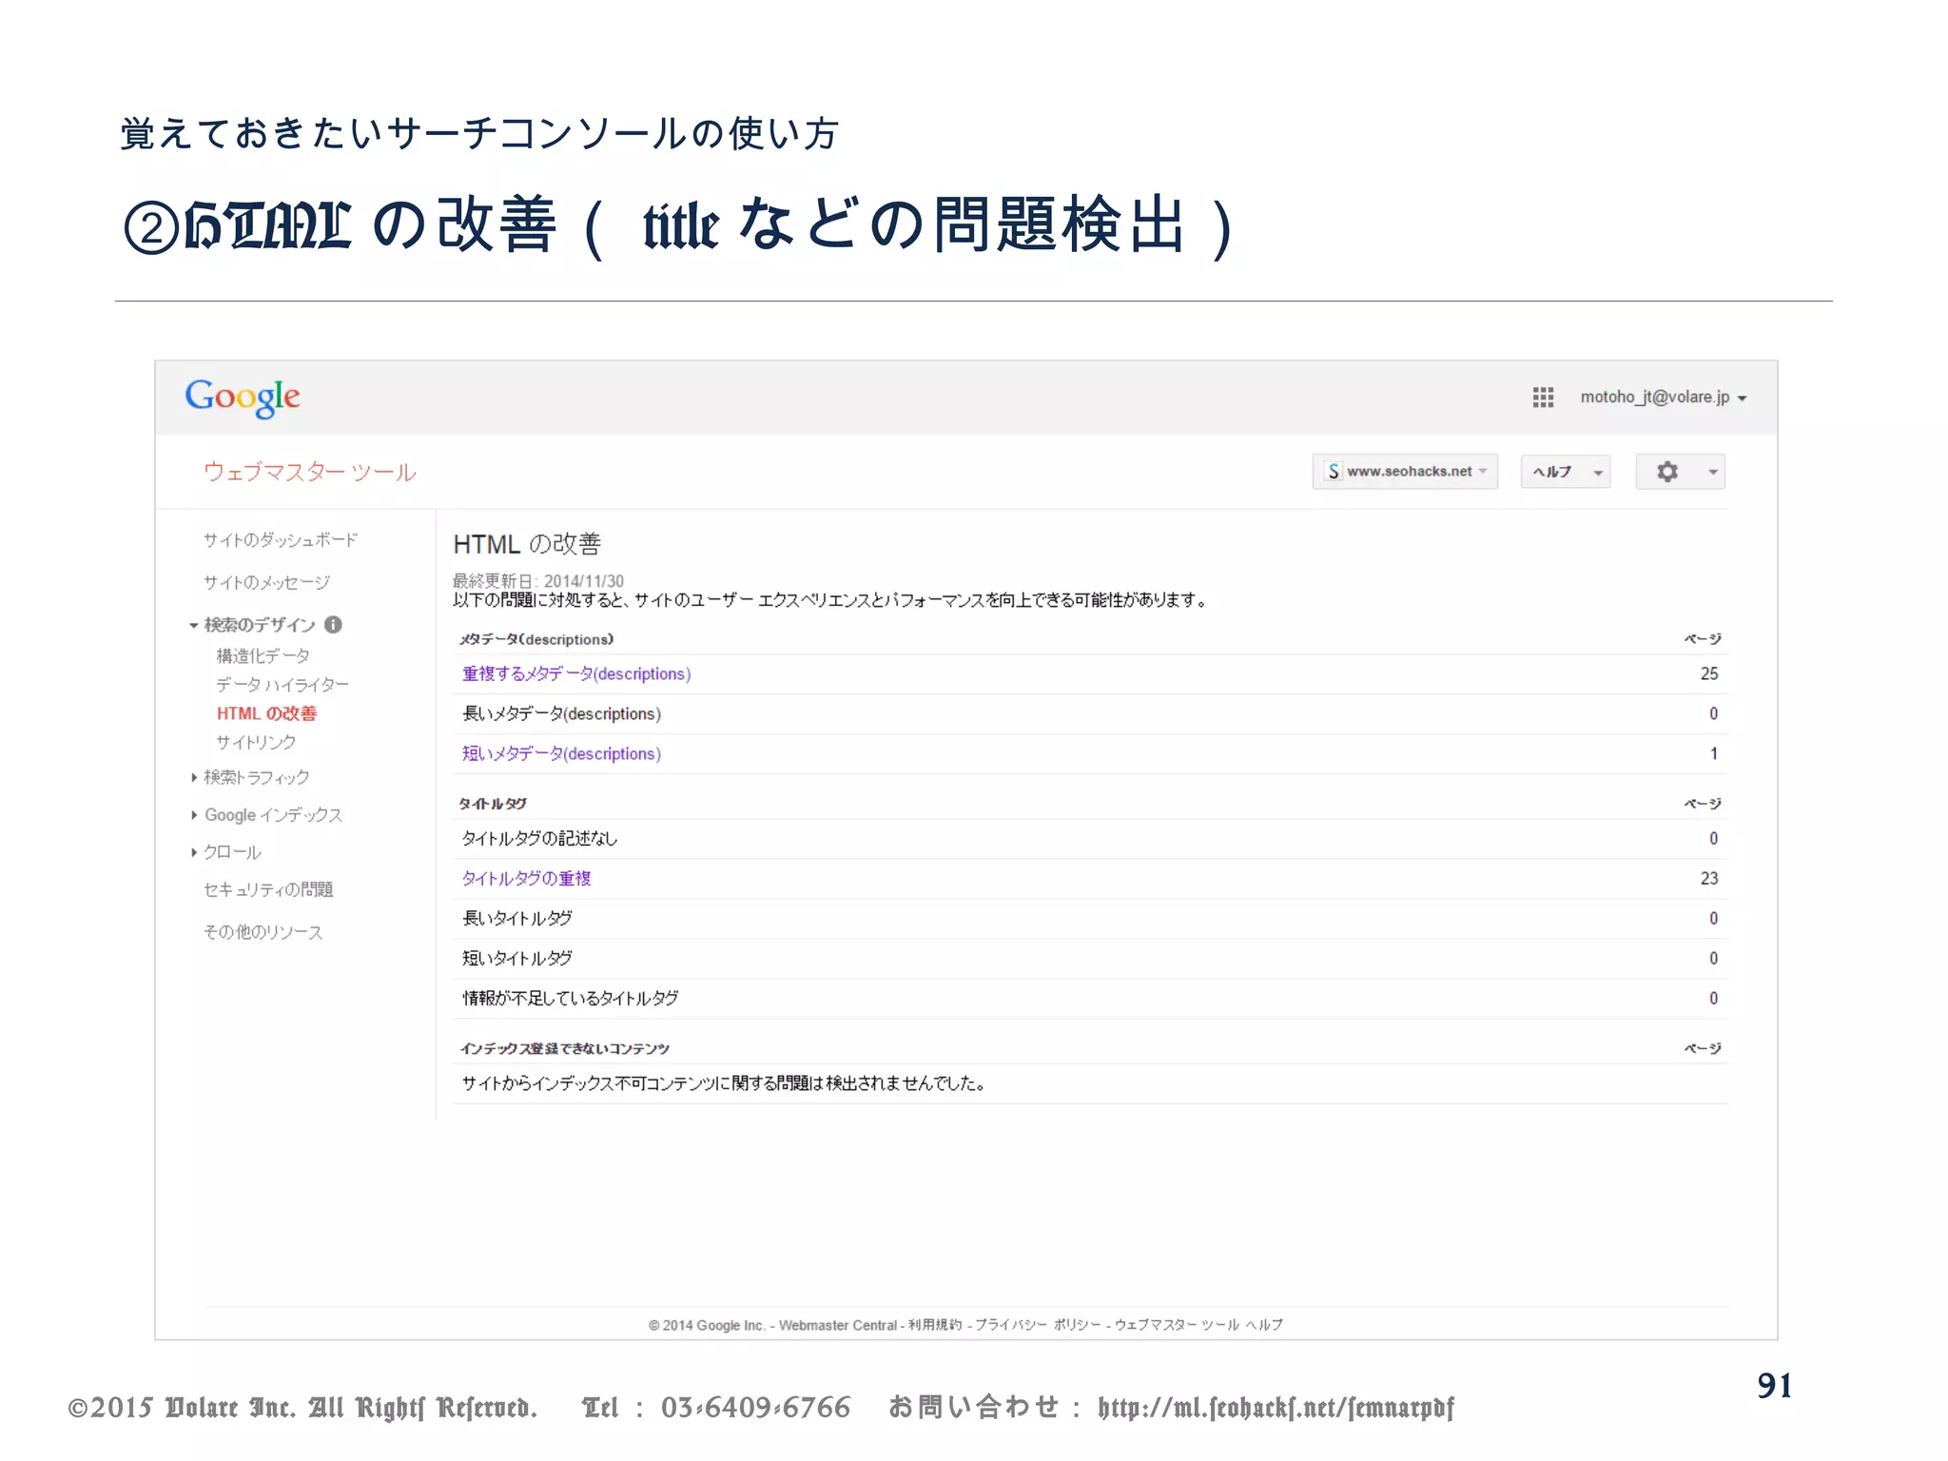Click the 情報が不足しているタイトルタグ row text
The width and height of the screenshot is (1948, 1461).
[x=570, y=998]
